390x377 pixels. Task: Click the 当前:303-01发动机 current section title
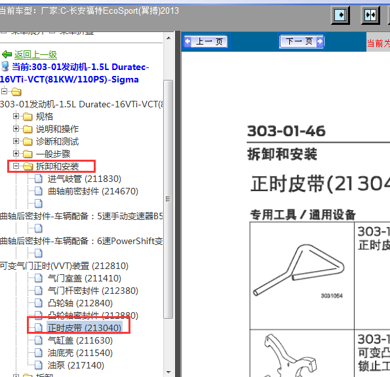[x=75, y=73]
